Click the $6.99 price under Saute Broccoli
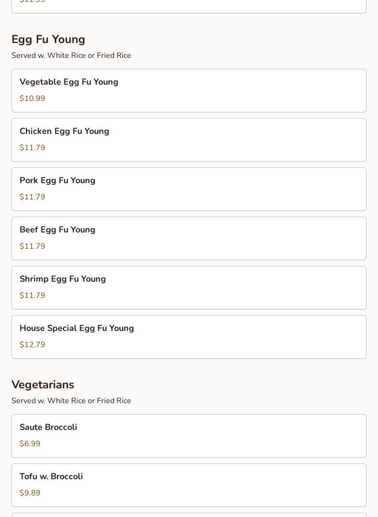This screenshot has width=378, height=517. tap(30, 444)
